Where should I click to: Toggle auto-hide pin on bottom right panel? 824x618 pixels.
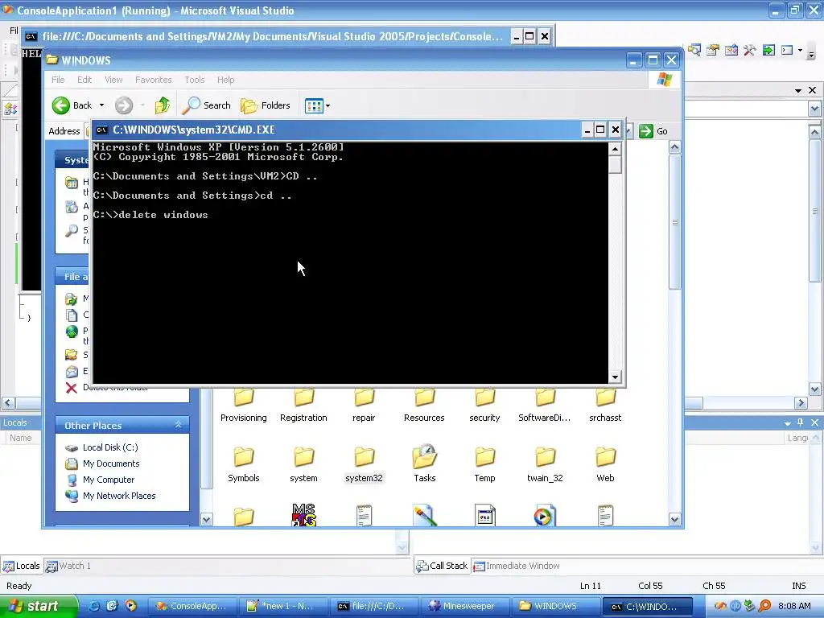pyautogui.click(x=801, y=422)
